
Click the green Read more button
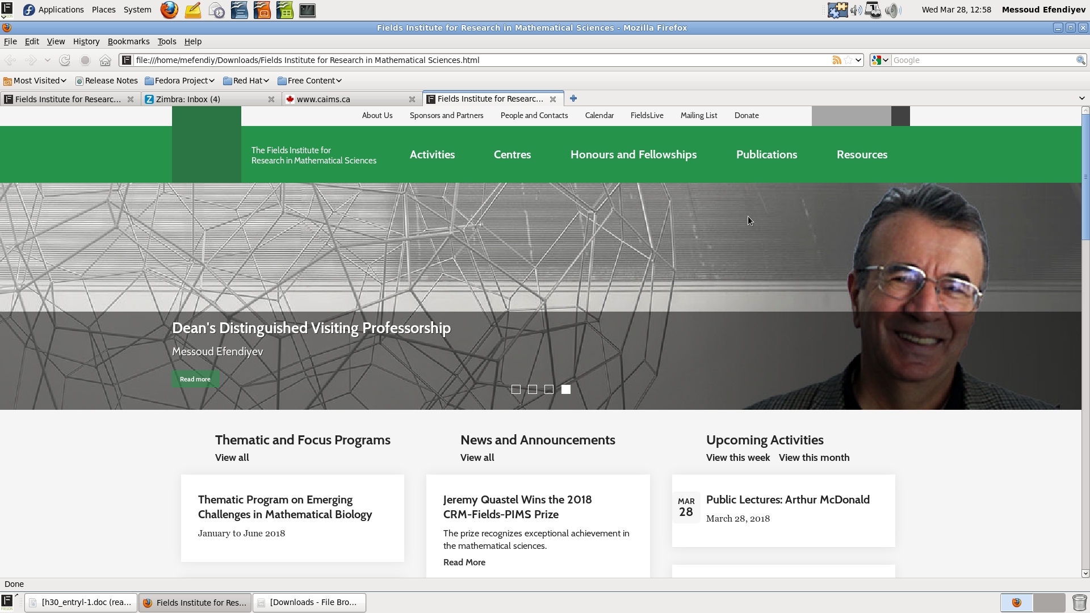[195, 379]
